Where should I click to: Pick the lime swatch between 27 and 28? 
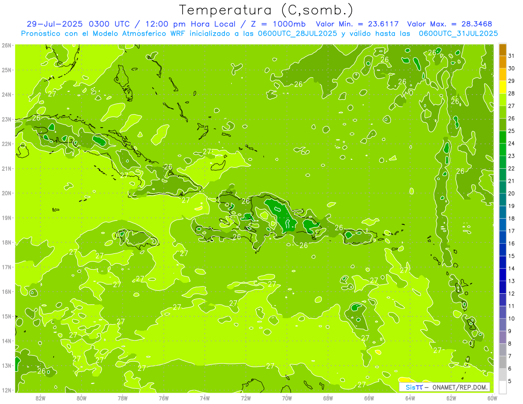click(503, 100)
